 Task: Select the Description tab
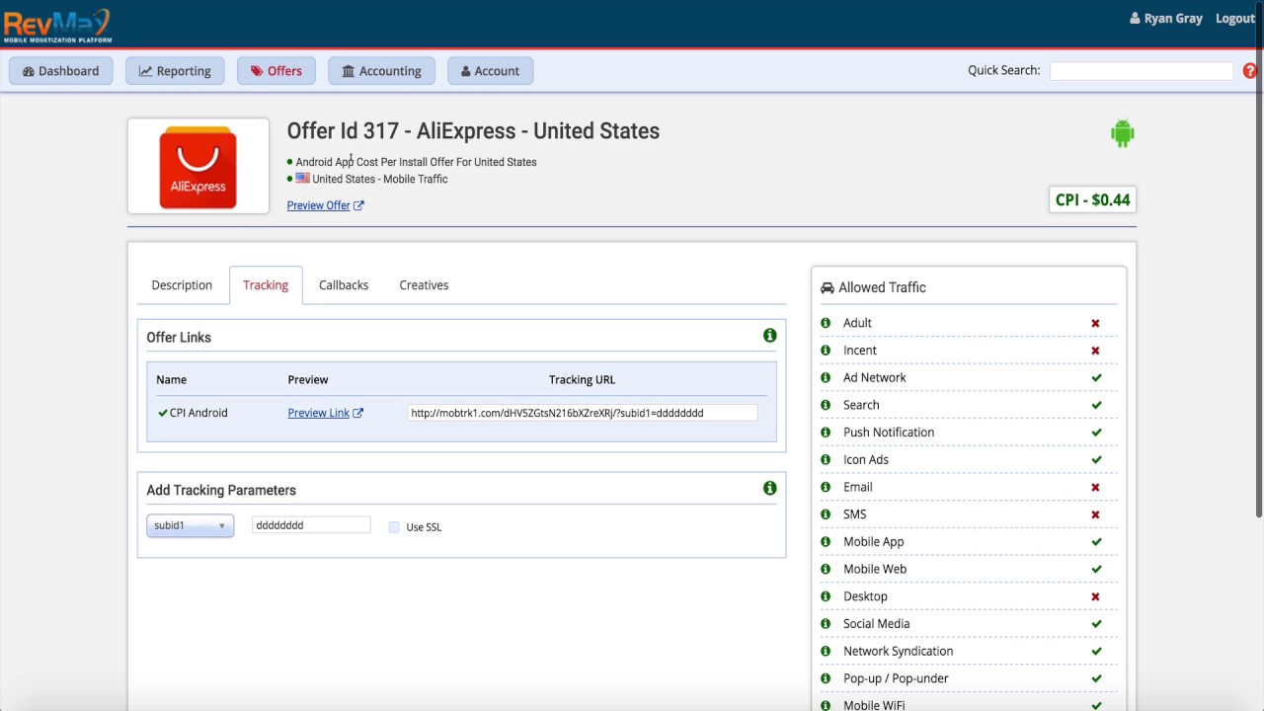182,285
